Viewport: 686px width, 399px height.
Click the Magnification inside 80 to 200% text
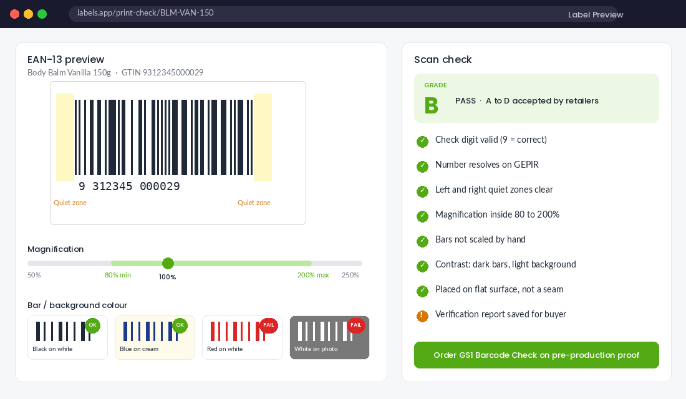(x=497, y=215)
